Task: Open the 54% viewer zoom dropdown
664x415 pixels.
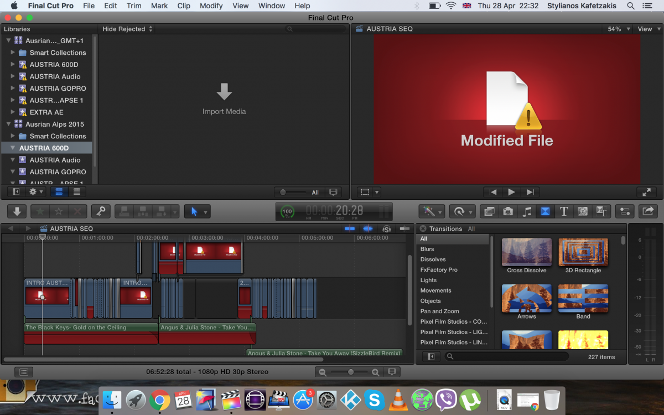Action: click(x=618, y=29)
